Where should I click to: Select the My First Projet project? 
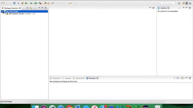24,11
